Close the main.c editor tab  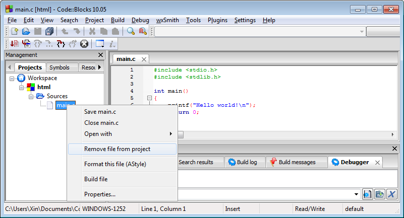tap(144, 59)
